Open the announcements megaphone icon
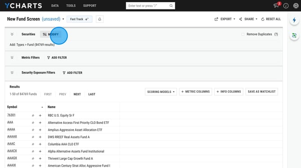The image size is (301, 168). click(276, 5)
